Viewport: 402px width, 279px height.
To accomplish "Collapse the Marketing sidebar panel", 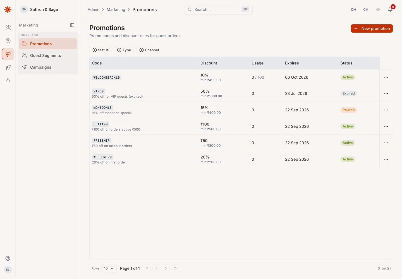I will pos(72,25).
